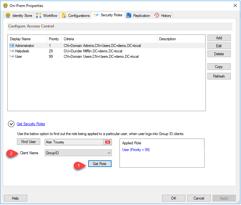Switch to the Identity Store tab
The width and height of the screenshot is (241, 205).
pos(19,16)
